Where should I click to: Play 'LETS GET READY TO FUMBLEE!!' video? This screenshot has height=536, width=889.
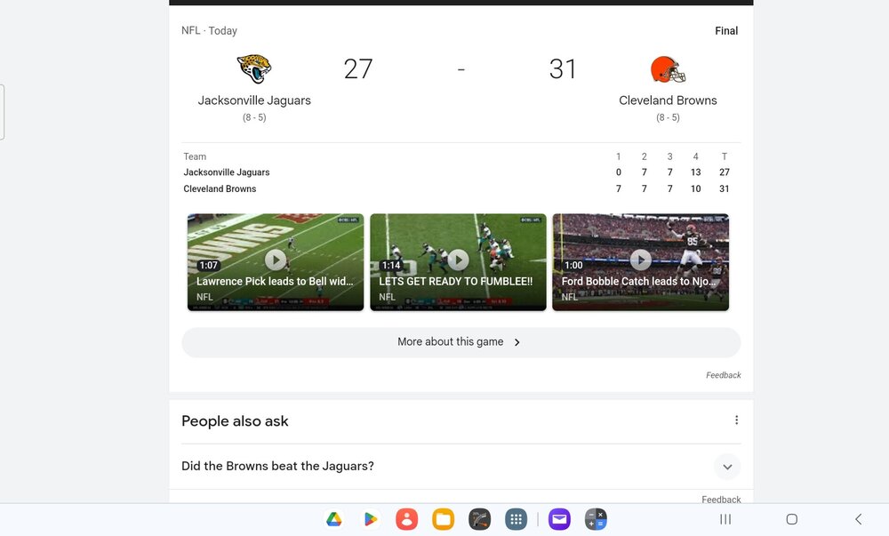coord(458,261)
